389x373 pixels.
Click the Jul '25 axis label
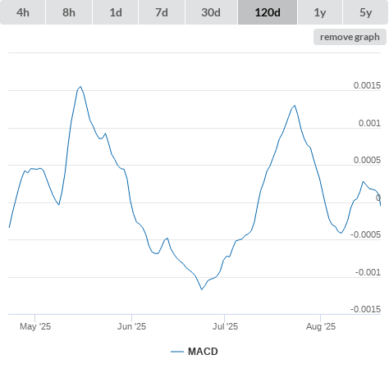click(x=225, y=326)
